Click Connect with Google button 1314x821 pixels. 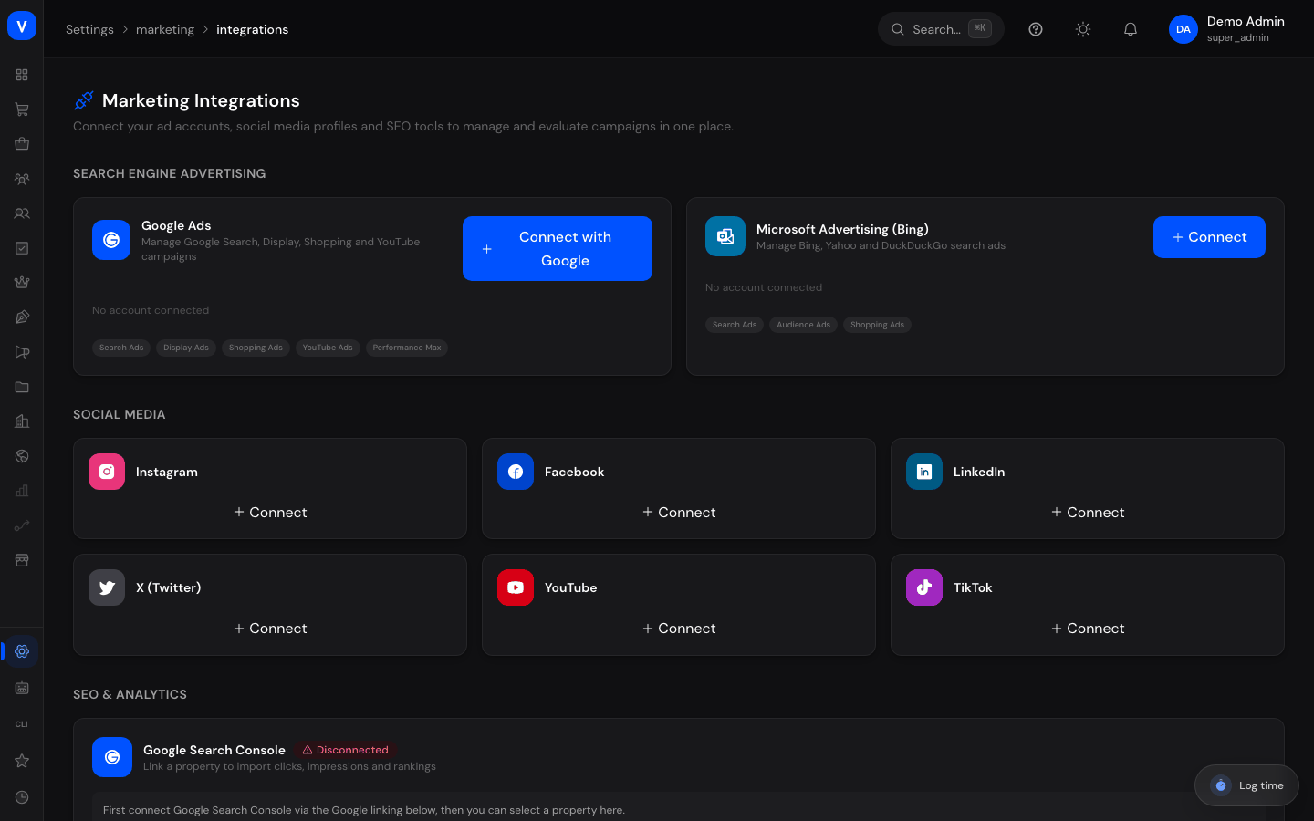point(558,248)
